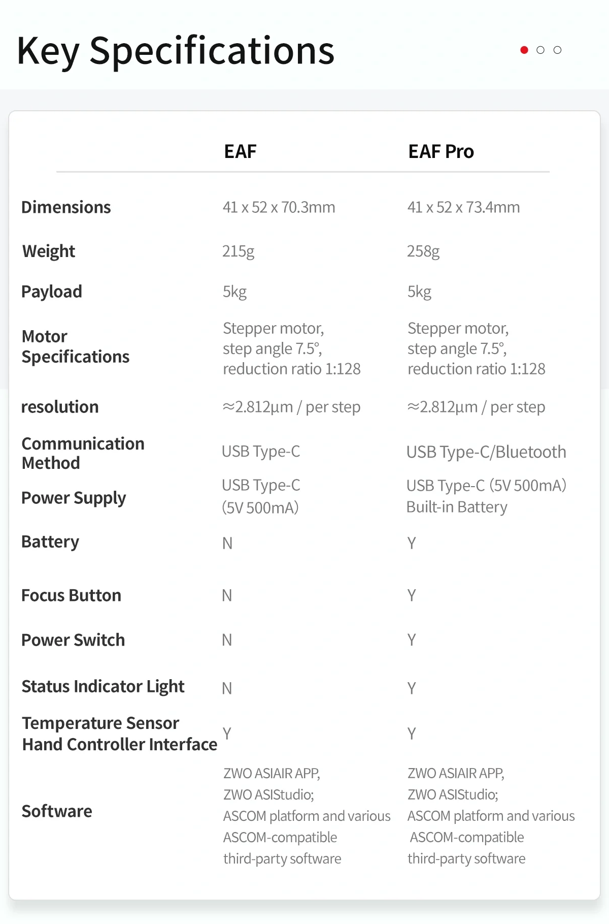The height and width of the screenshot is (924, 609).
Task: Select the Power Switch row label
Action: click(x=73, y=640)
